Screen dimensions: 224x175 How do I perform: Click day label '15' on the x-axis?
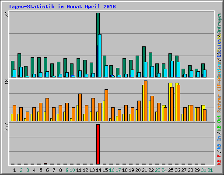105,170
